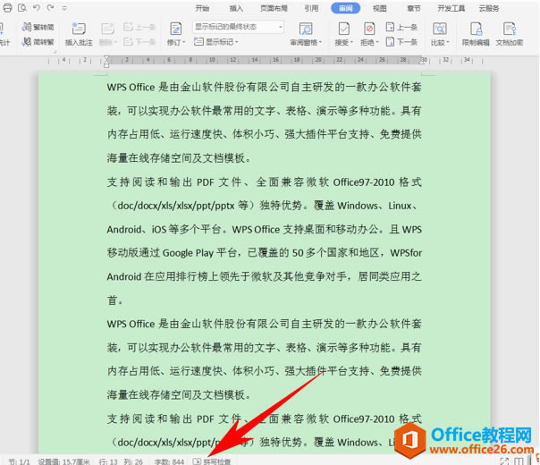Go to next comment 下一条
Viewport: 540px width, 465px height.
click(139, 42)
